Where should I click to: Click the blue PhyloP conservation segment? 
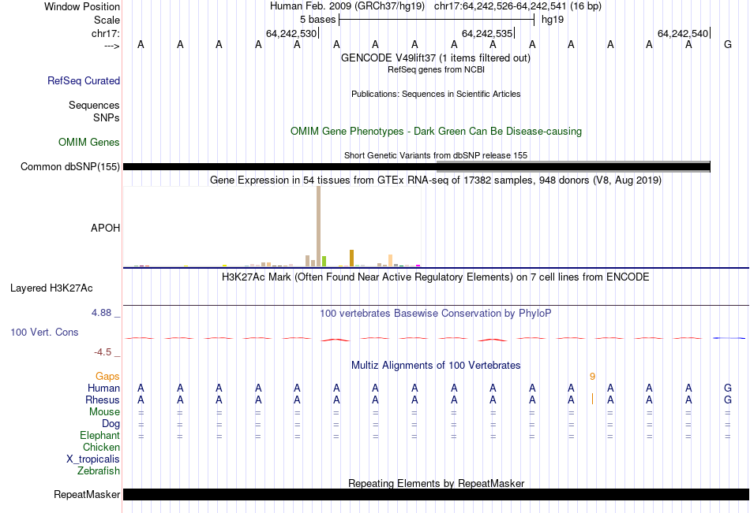(729, 338)
